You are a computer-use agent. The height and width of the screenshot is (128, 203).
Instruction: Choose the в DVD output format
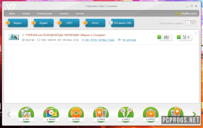[76, 114]
